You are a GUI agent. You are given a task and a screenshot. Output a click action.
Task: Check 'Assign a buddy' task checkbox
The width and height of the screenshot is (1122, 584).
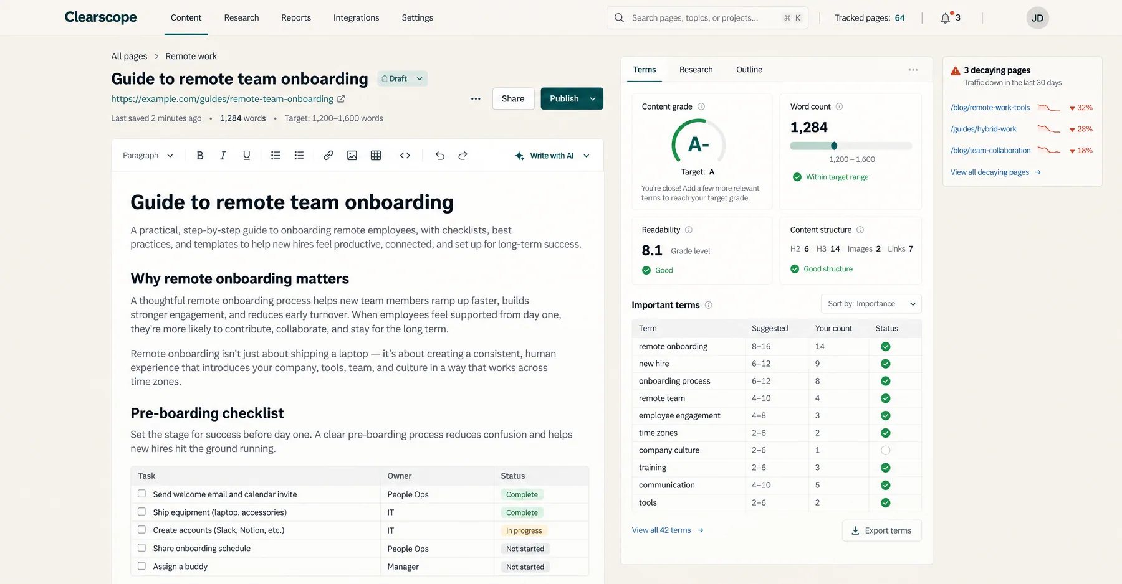pyautogui.click(x=141, y=566)
